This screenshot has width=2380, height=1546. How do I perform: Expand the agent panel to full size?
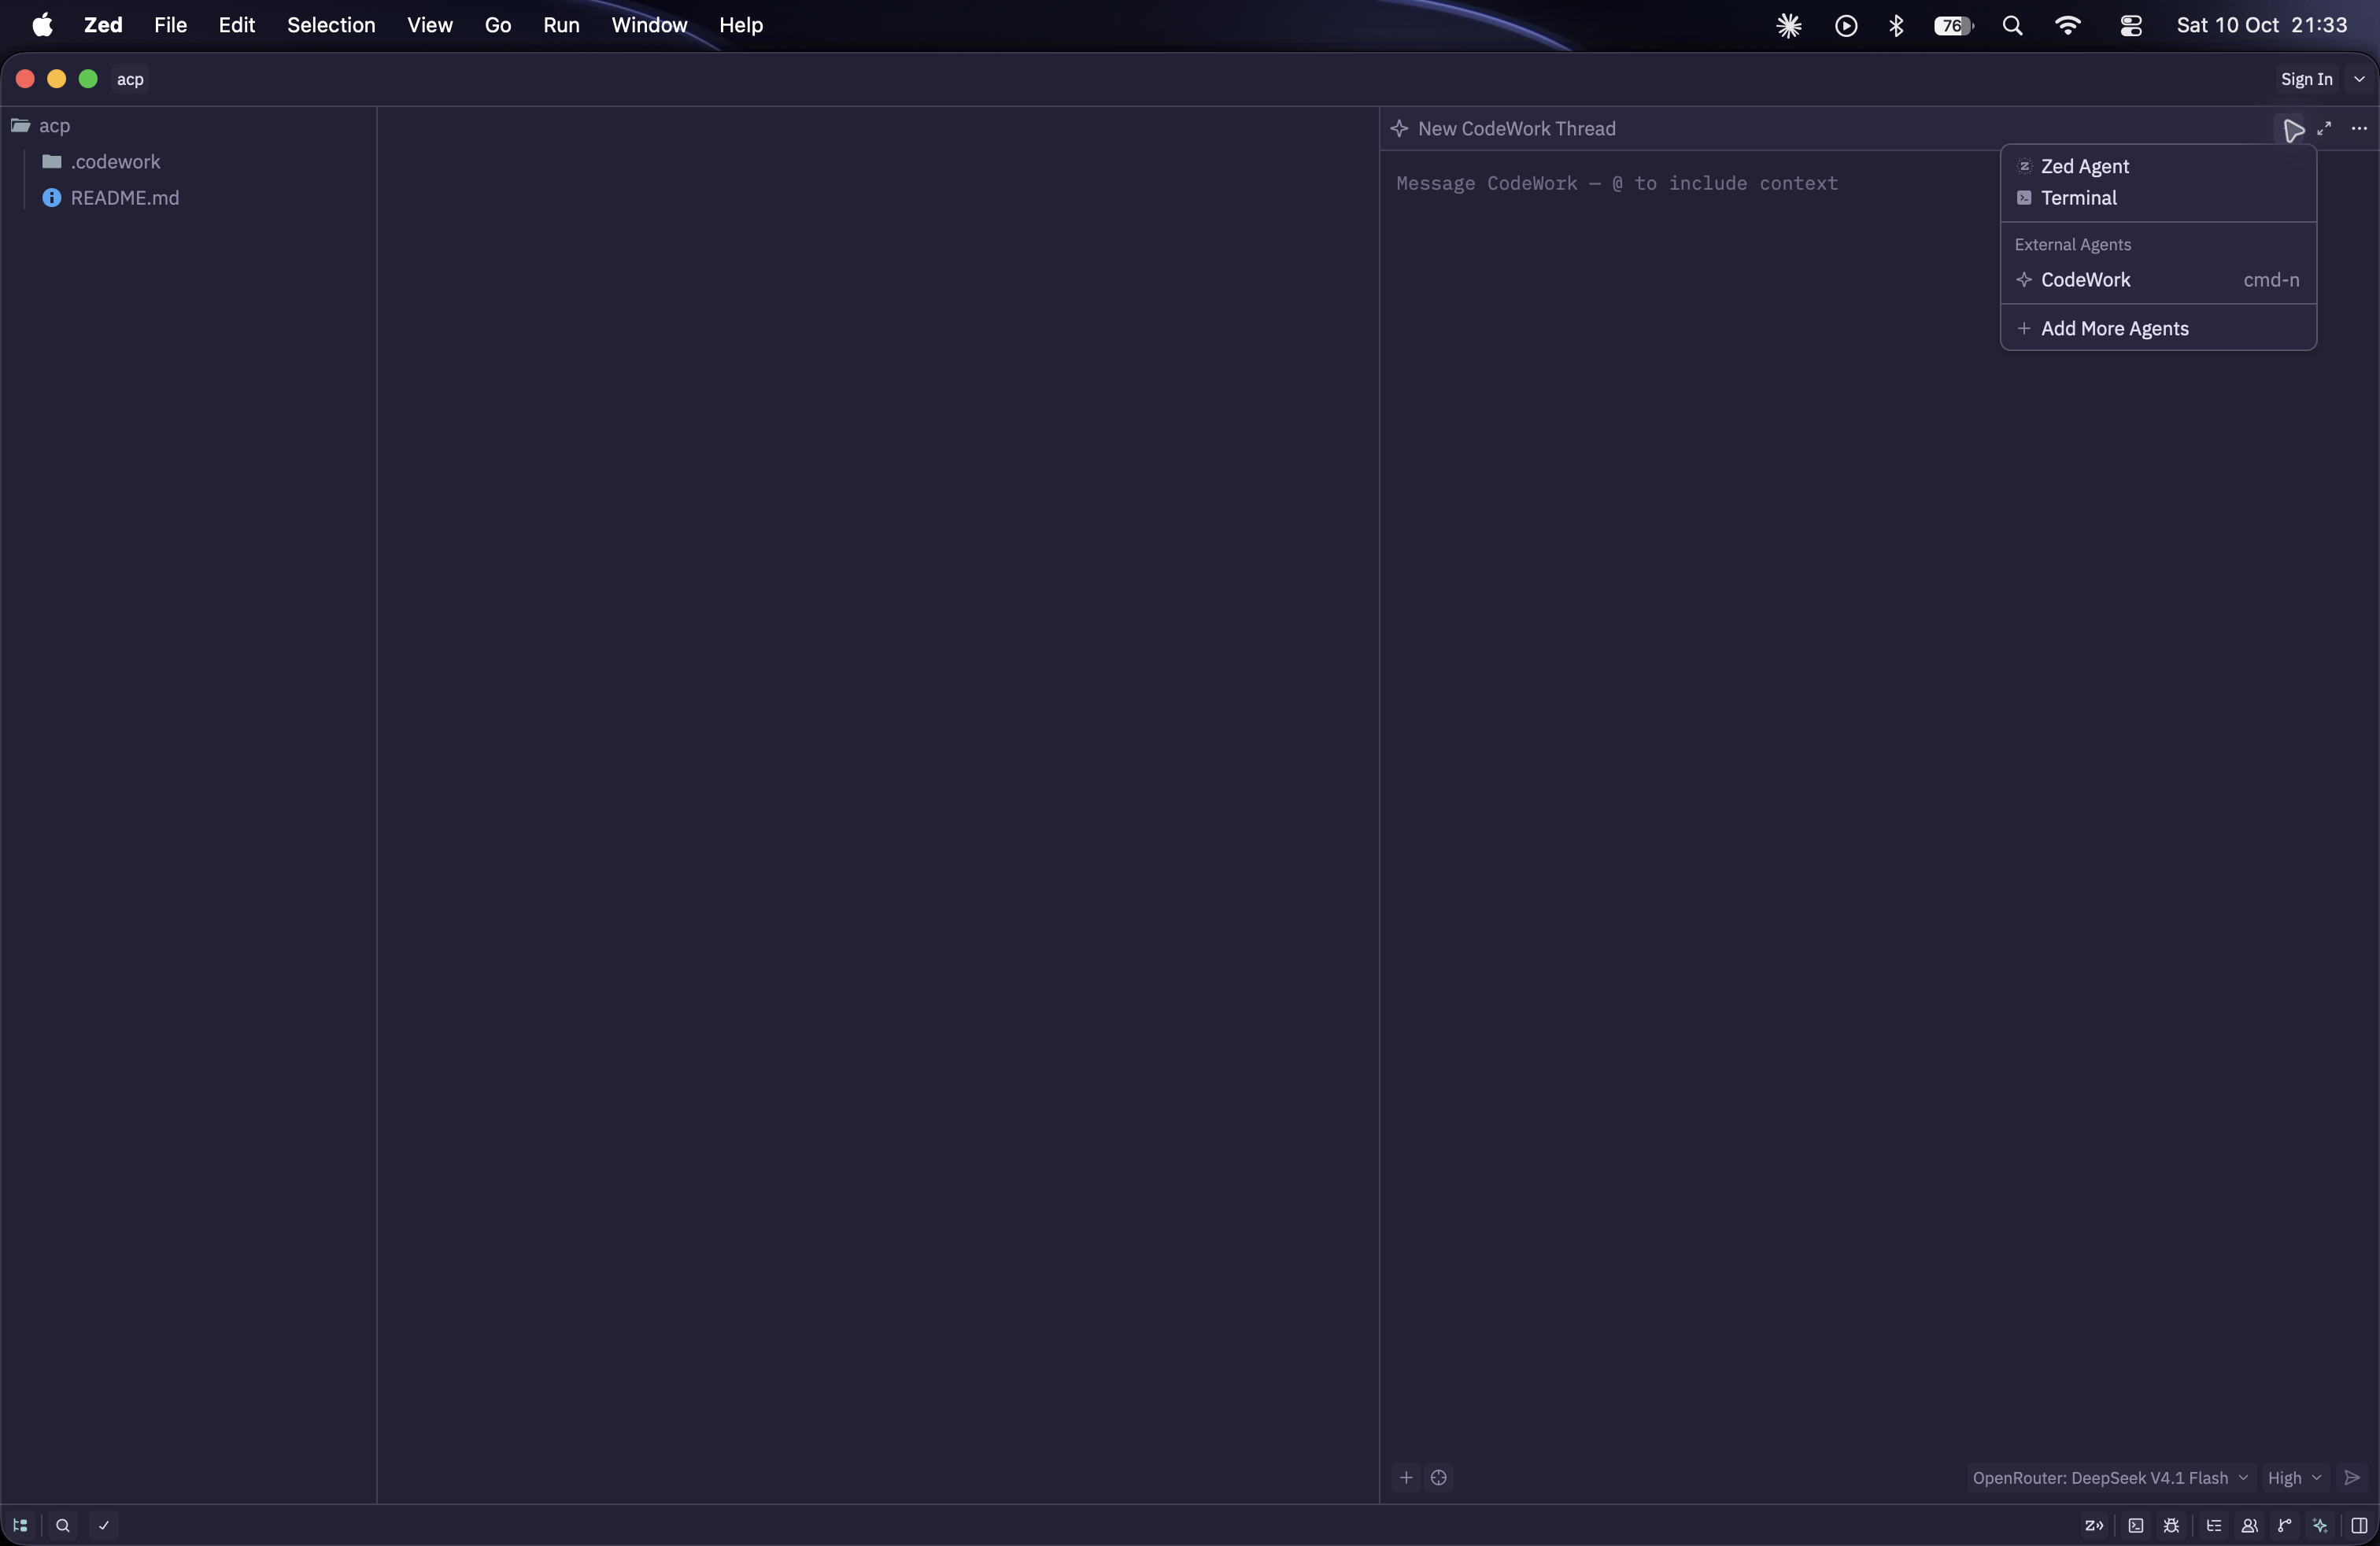[2324, 128]
